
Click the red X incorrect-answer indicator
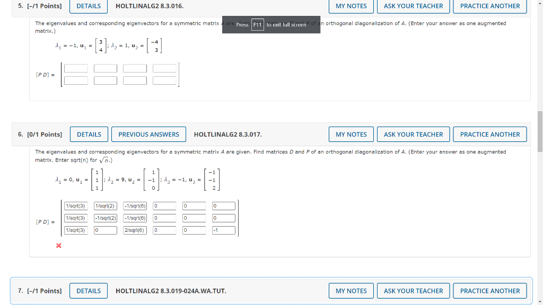click(58, 246)
